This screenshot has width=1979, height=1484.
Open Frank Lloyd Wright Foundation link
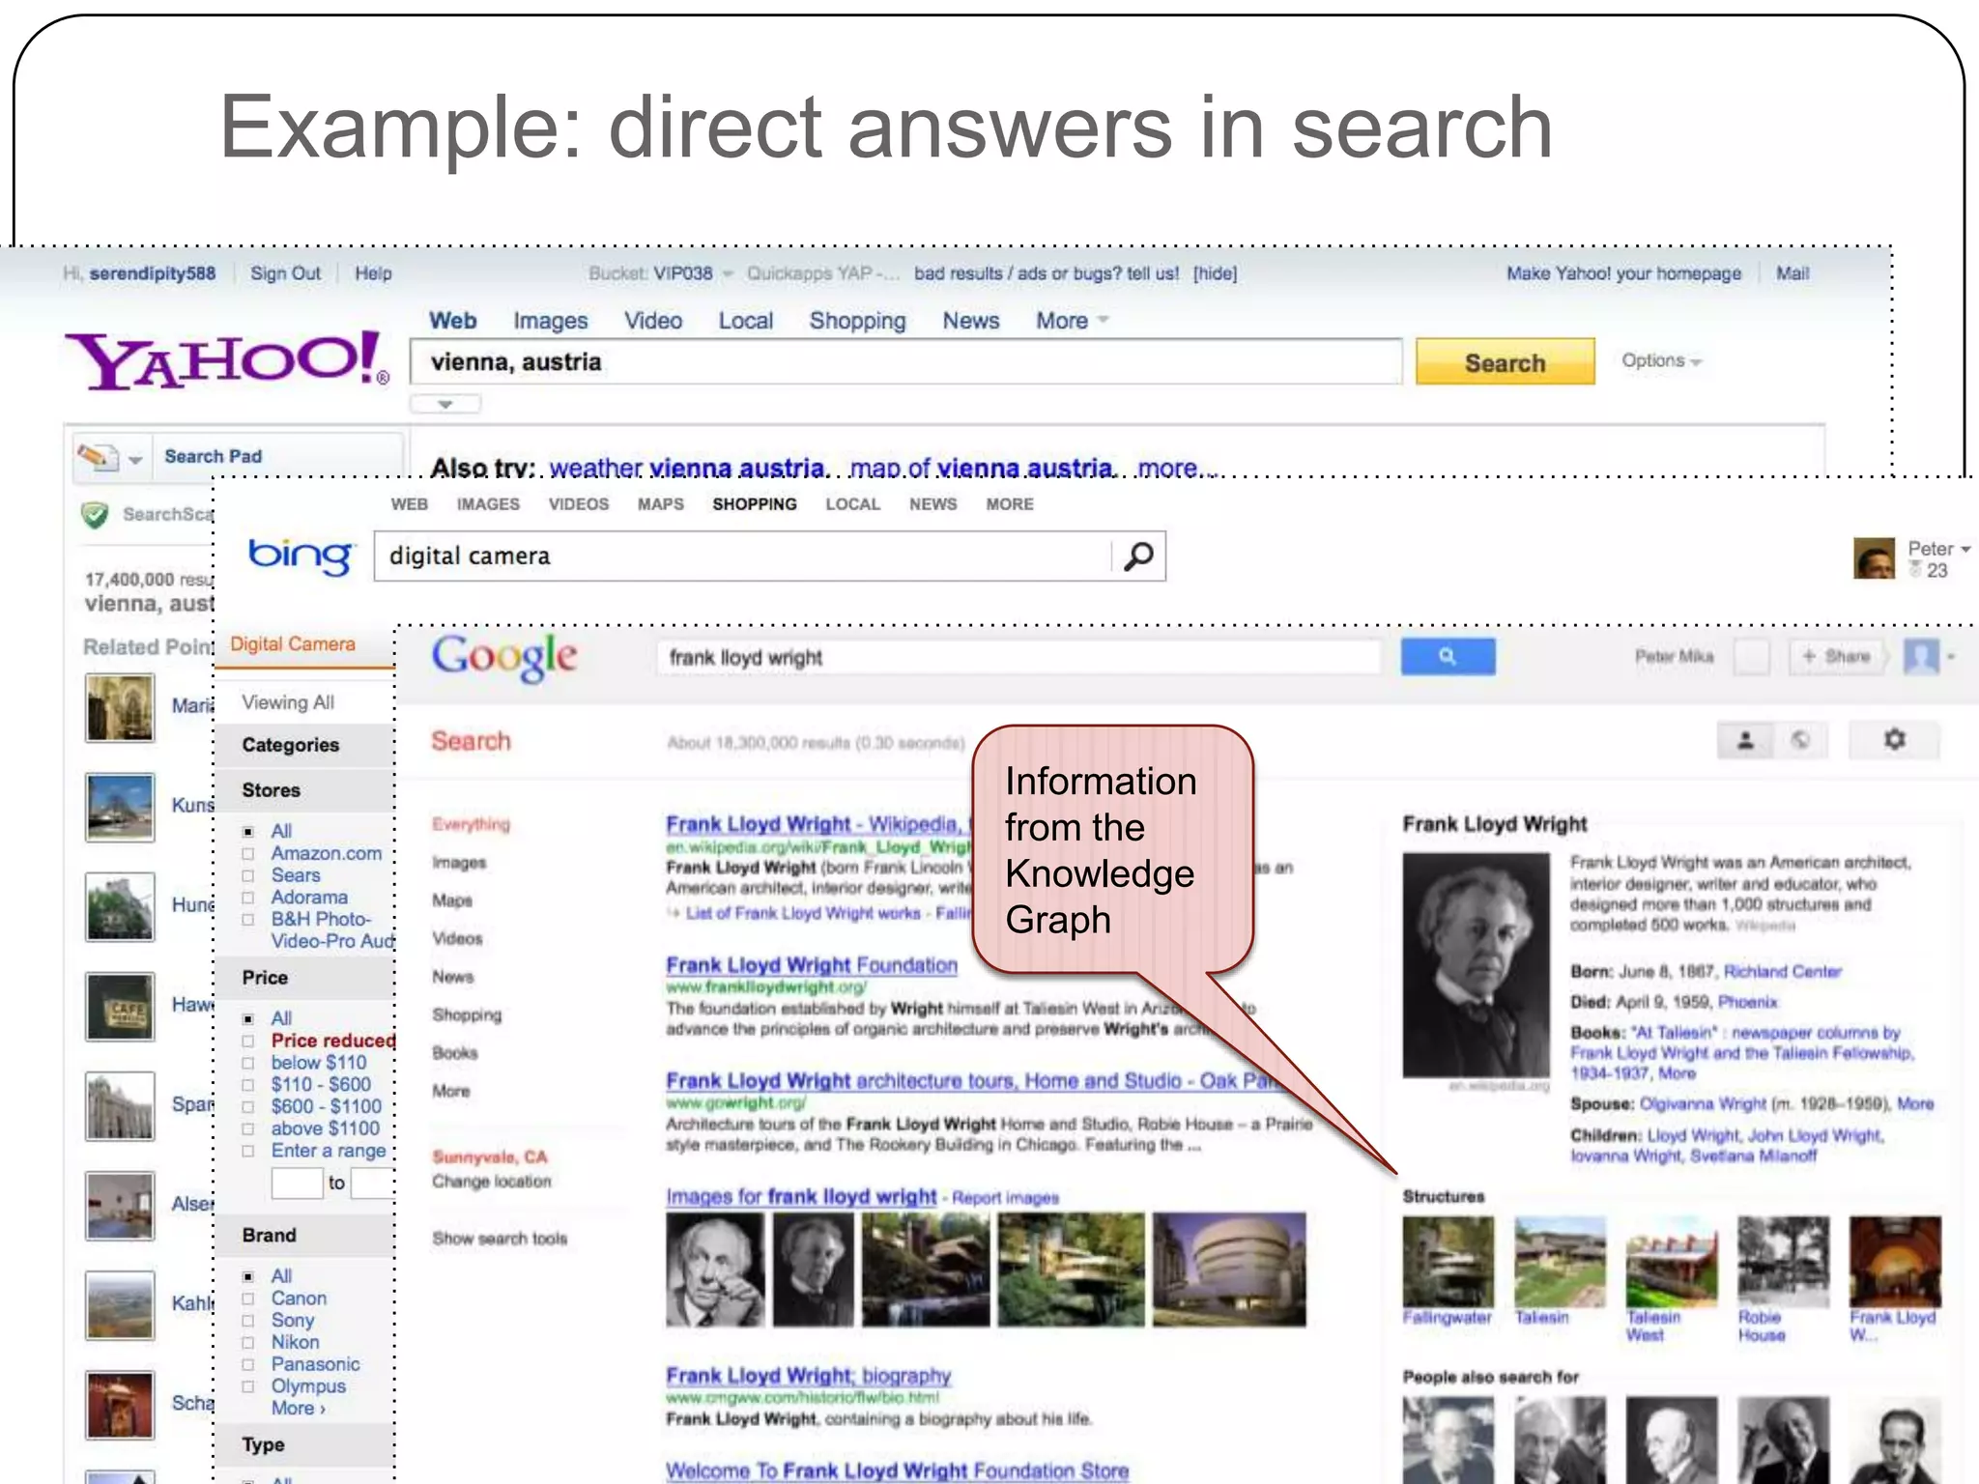(x=812, y=965)
